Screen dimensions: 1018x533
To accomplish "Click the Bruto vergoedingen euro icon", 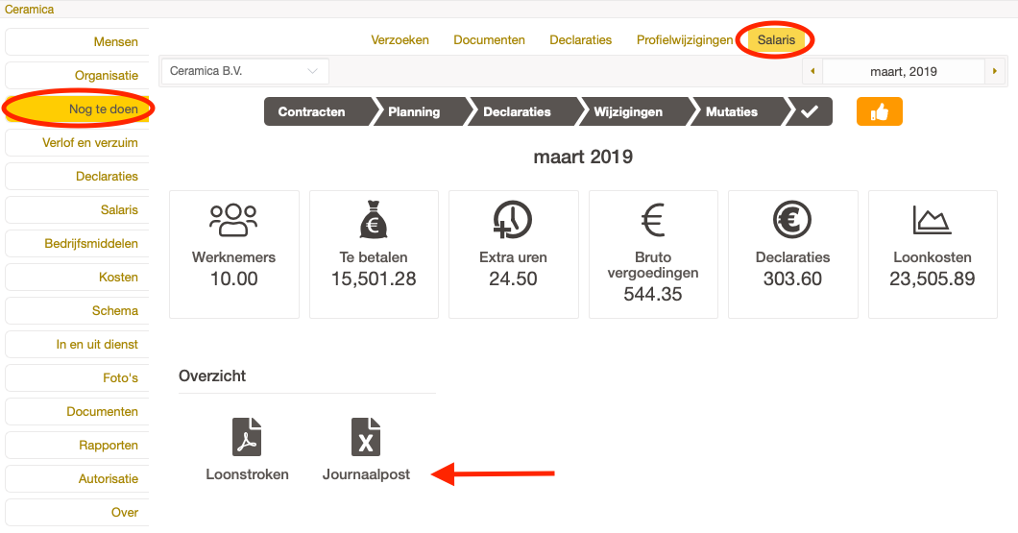I will [x=653, y=220].
